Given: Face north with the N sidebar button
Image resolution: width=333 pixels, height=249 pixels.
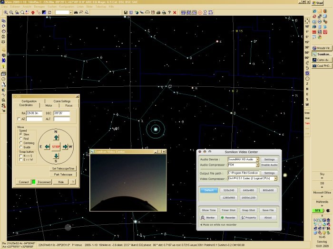Looking at the screenshot, I should coord(307,89).
